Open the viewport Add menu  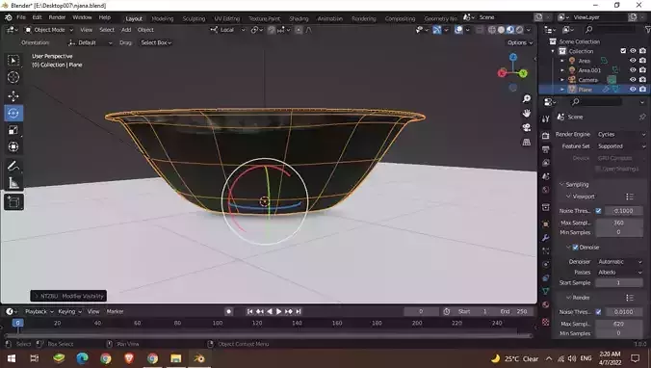click(126, 30)
